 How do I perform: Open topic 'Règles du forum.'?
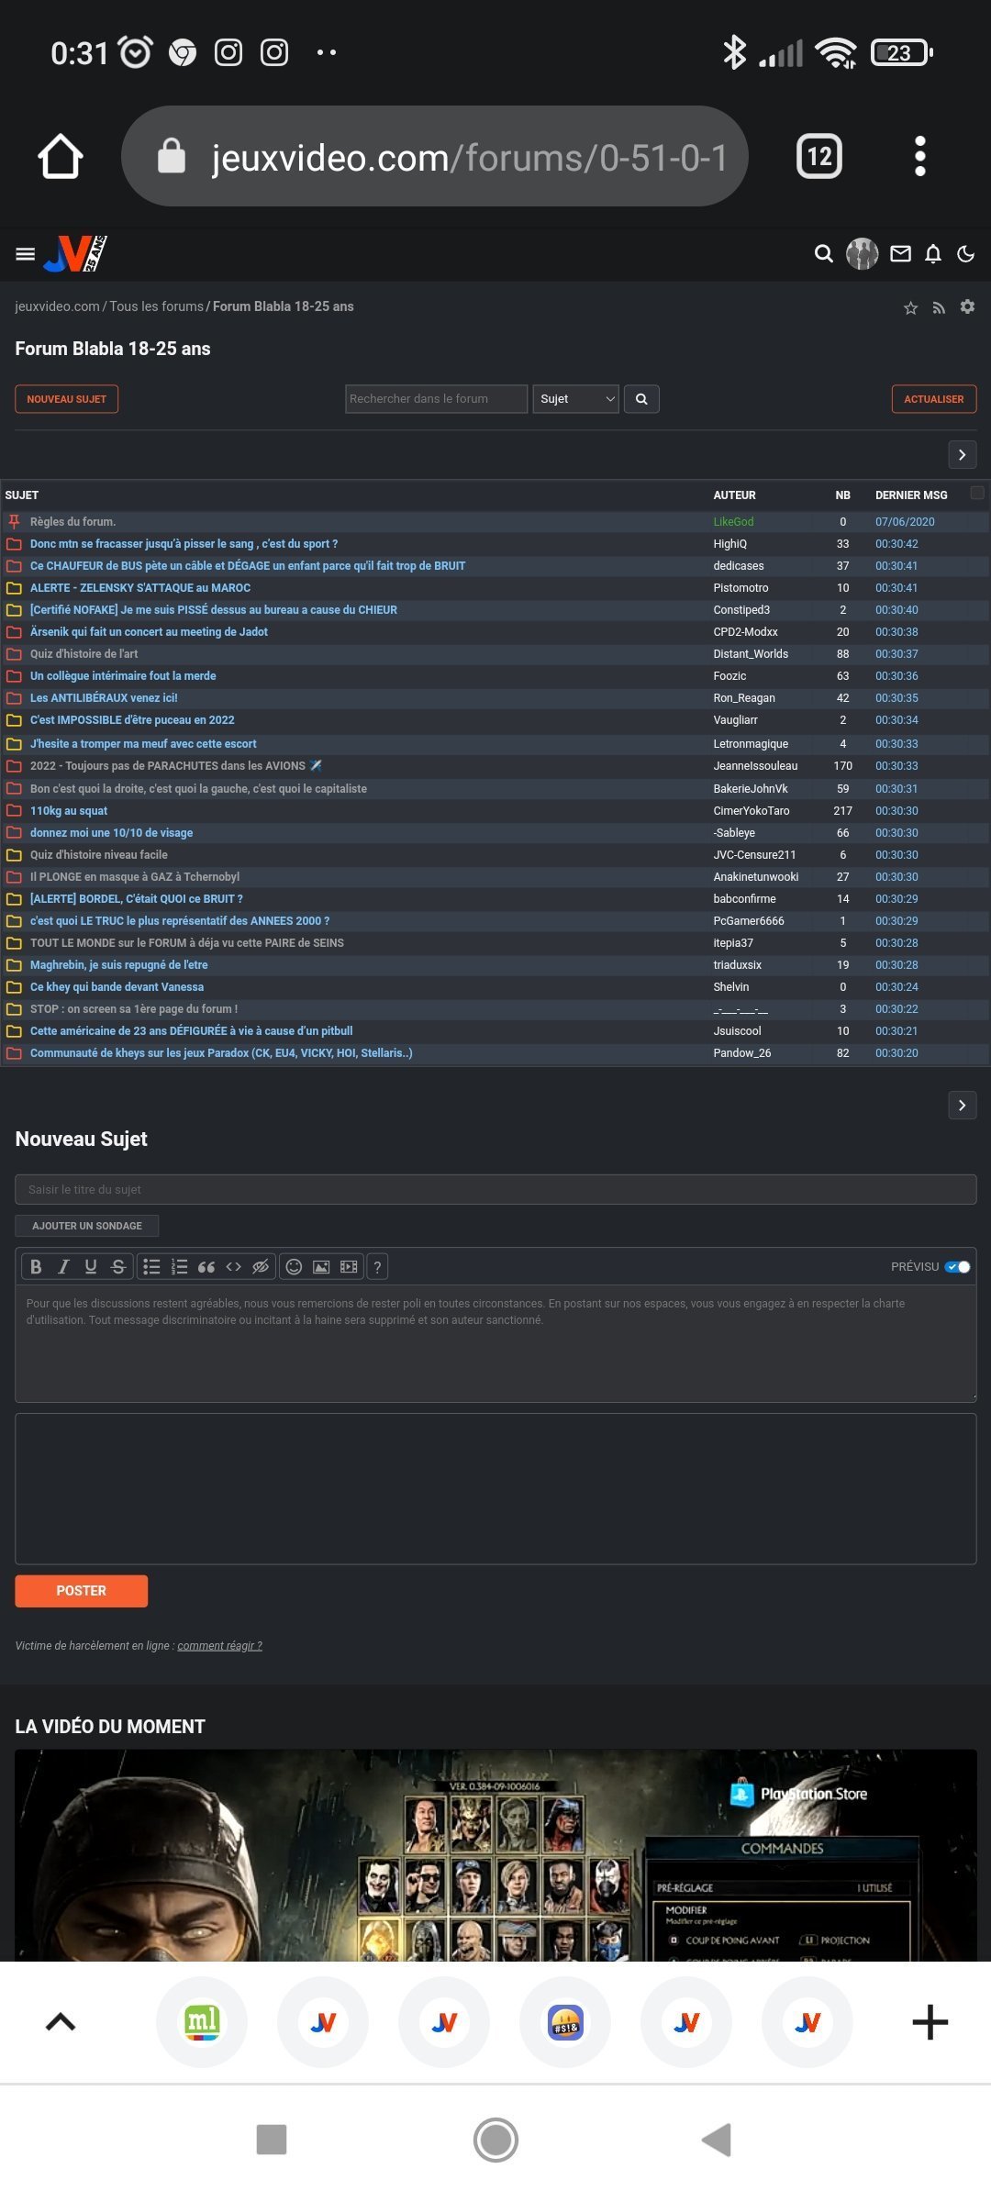point(72,522)
